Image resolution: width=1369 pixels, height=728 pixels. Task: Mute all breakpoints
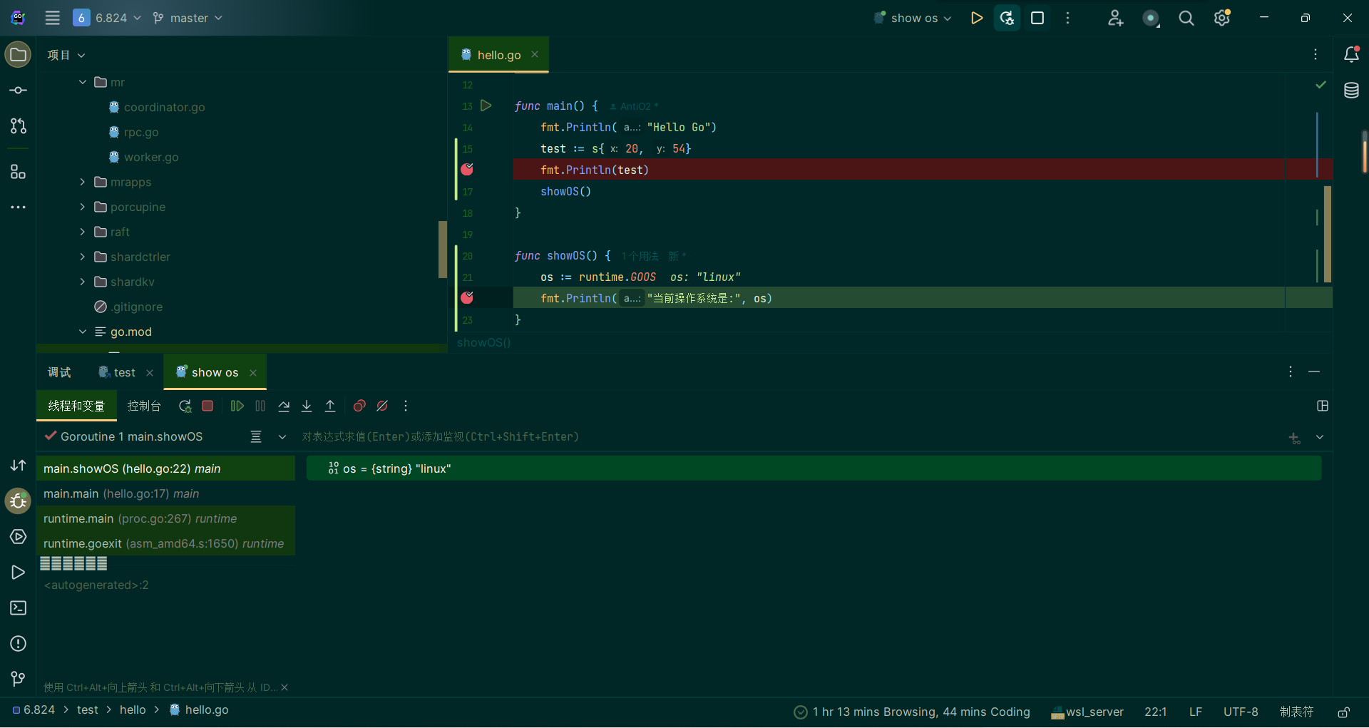[382, 406]
